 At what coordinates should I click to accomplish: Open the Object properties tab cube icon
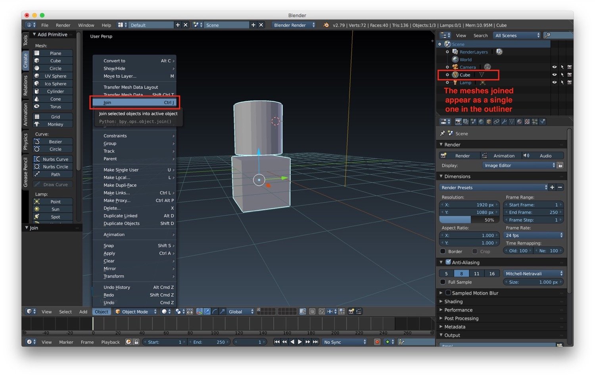[489, 122]
